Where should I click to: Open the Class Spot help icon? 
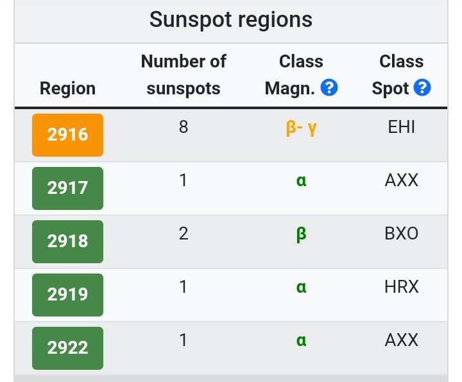(x=422, y=87)
